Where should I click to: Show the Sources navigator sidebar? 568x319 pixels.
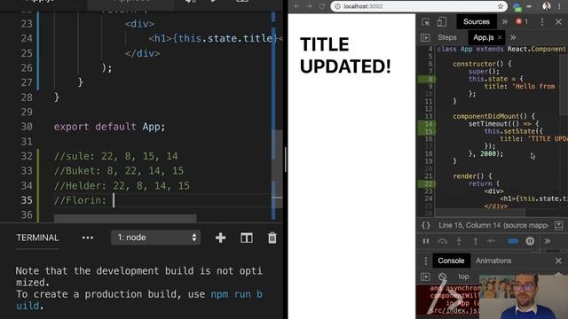coord(425,37)
